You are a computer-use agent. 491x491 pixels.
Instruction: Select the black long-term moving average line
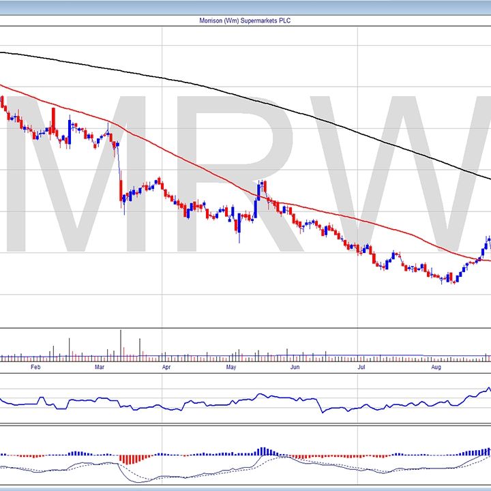click(273, 102)
